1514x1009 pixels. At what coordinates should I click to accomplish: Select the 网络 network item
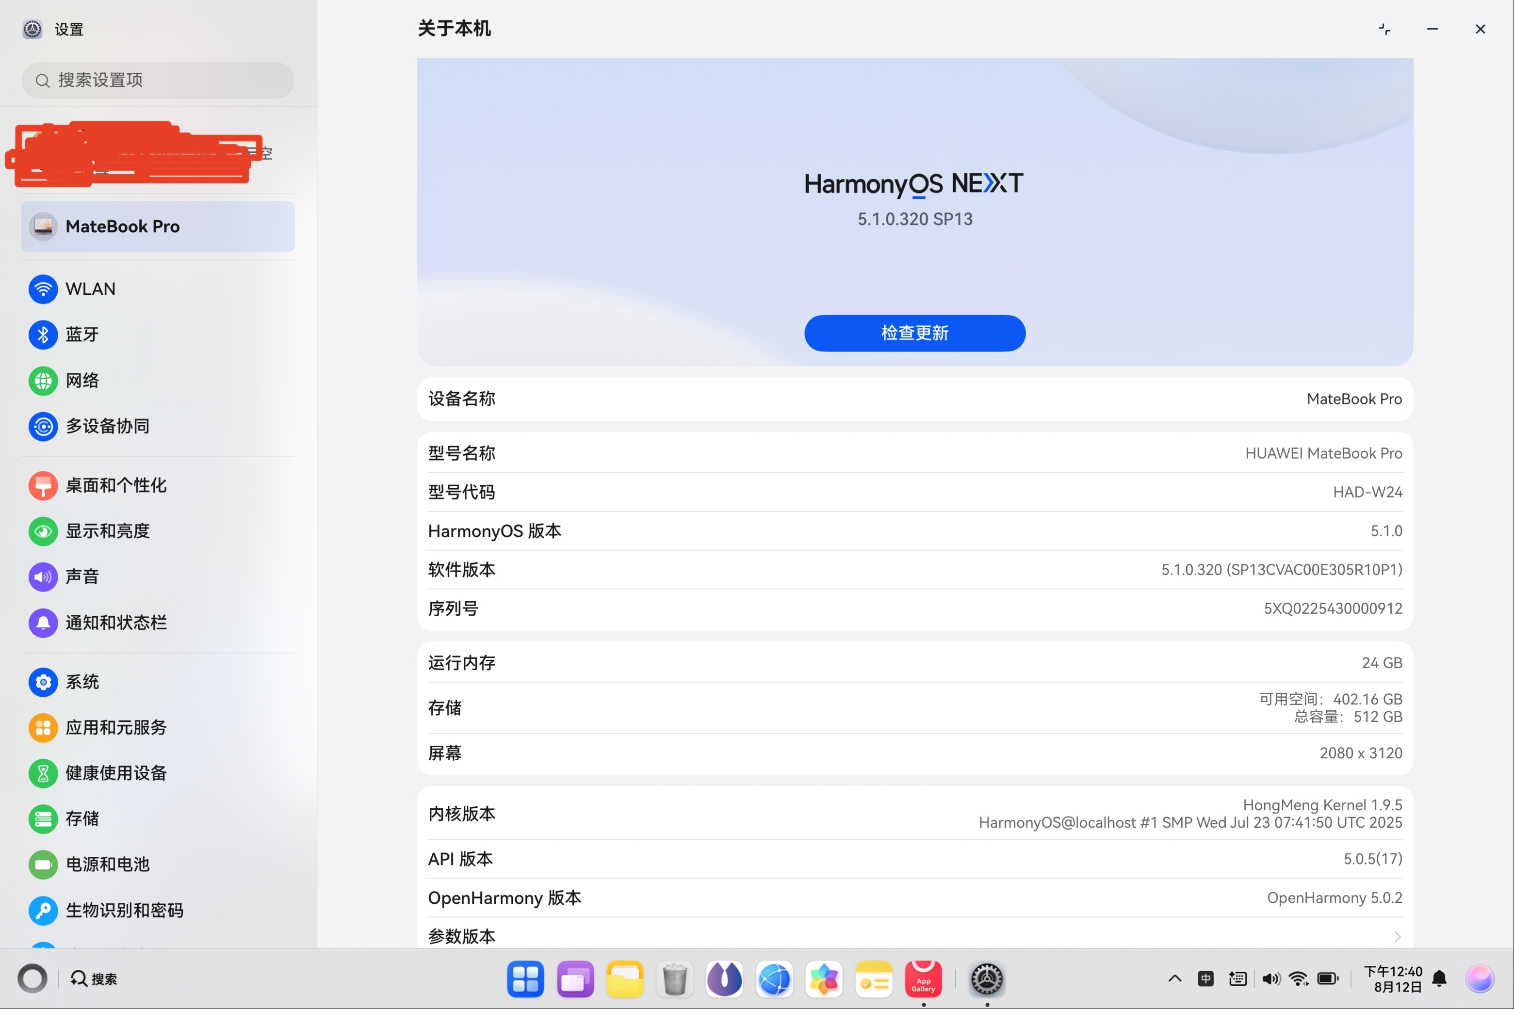pyautogui.click(x=158, y=380)
